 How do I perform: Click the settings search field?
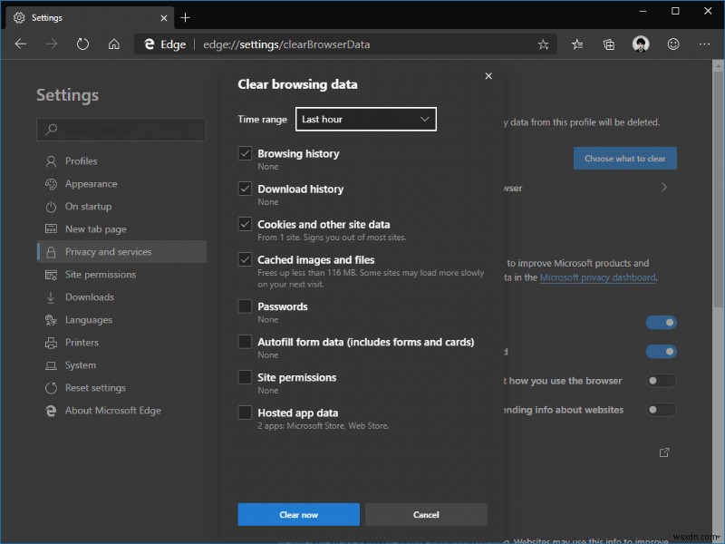coord(121,129)
